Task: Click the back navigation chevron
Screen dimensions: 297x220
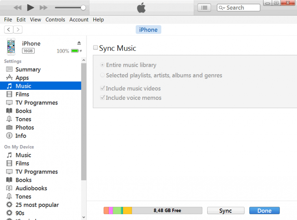Action: click(8, 29)
